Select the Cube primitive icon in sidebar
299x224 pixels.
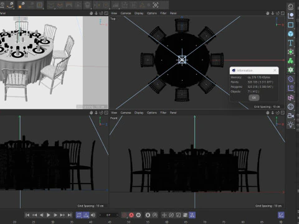(x=291, y=34)
